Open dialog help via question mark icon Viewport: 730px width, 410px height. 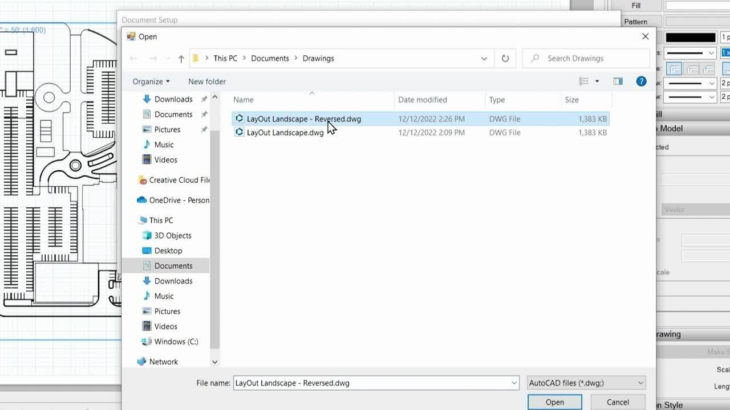(641, 81)
